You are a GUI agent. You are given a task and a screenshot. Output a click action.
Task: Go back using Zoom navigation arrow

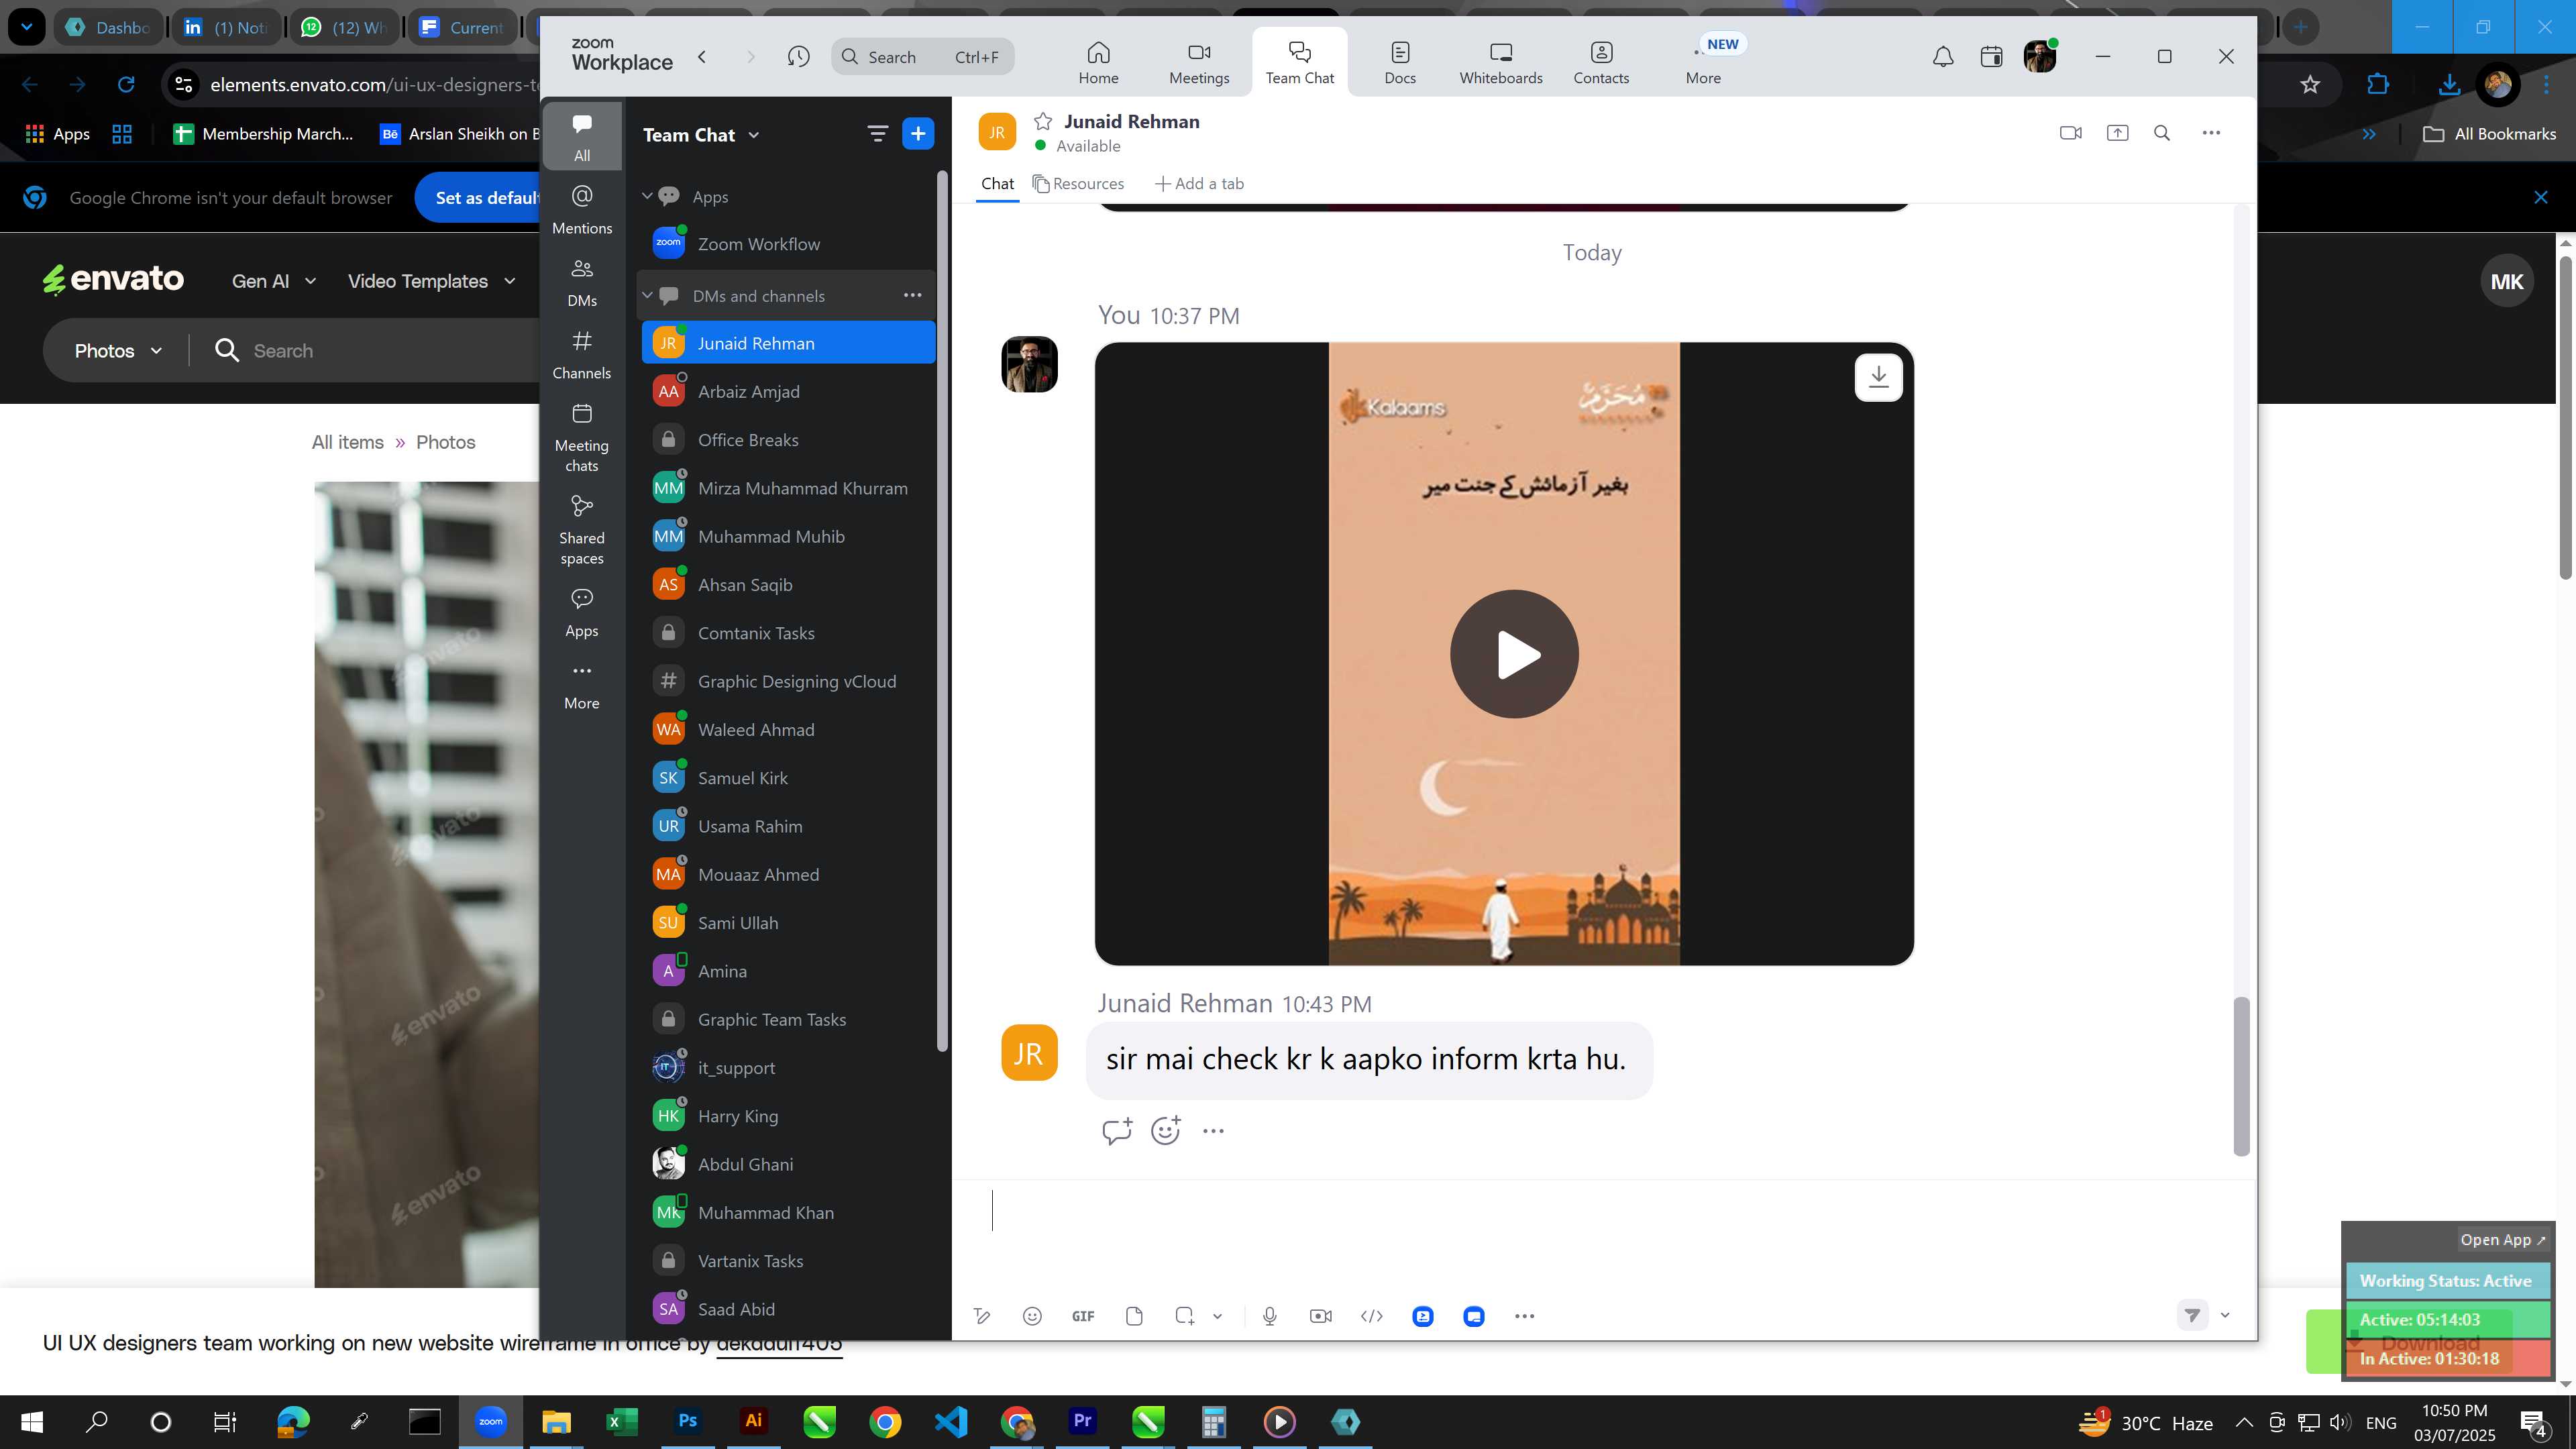click(702, 57)
